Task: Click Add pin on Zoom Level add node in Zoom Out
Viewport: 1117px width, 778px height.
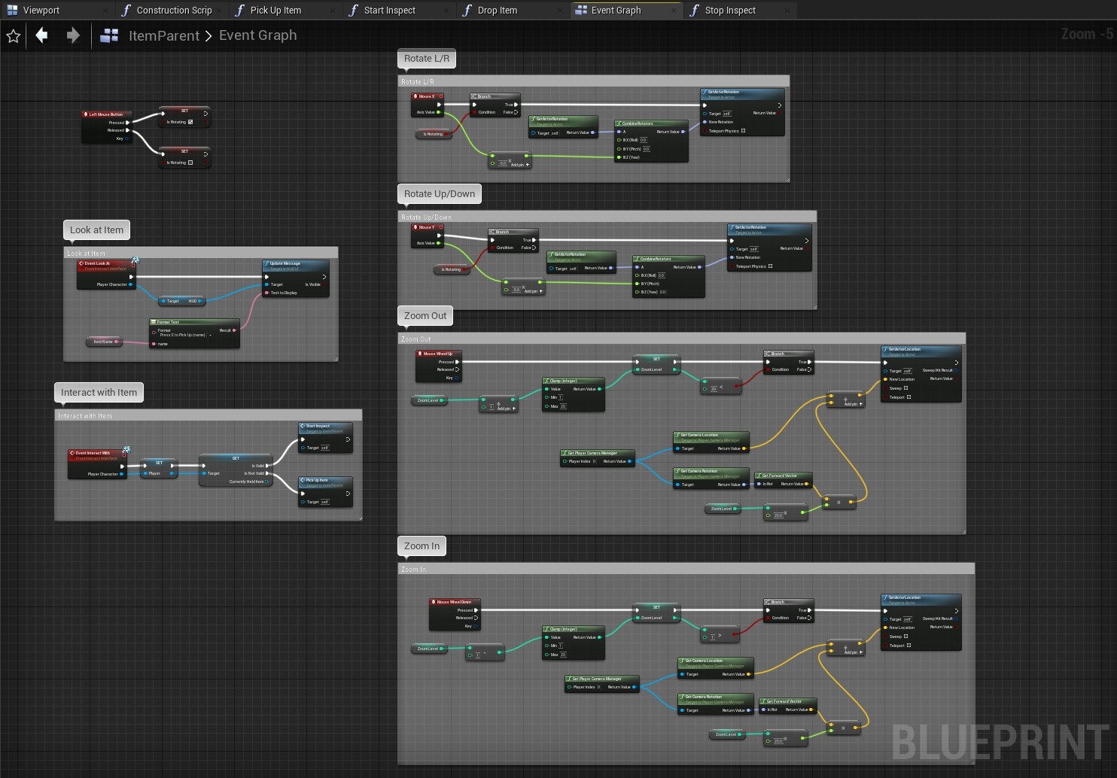Action: click(506, 409)
